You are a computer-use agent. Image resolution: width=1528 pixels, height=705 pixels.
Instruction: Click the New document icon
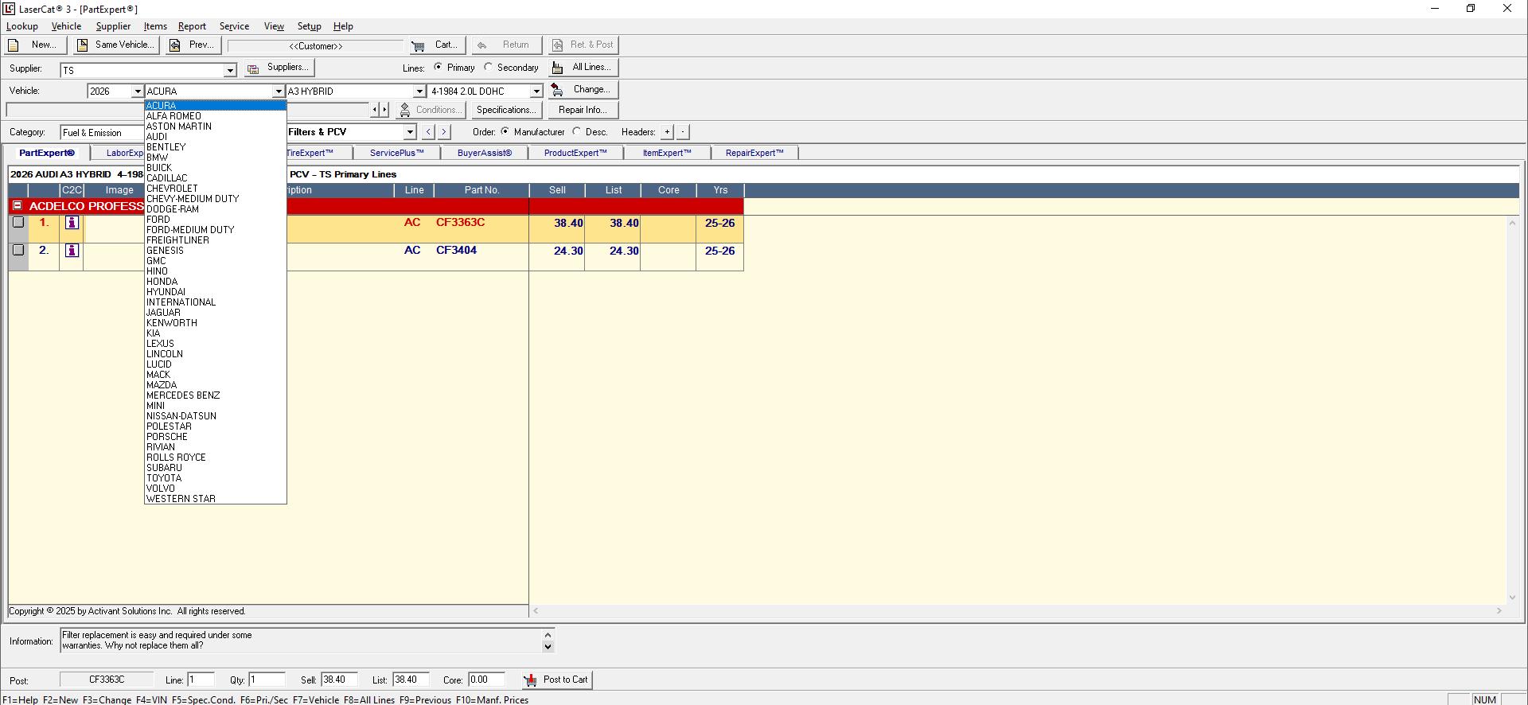click(14, 45)
